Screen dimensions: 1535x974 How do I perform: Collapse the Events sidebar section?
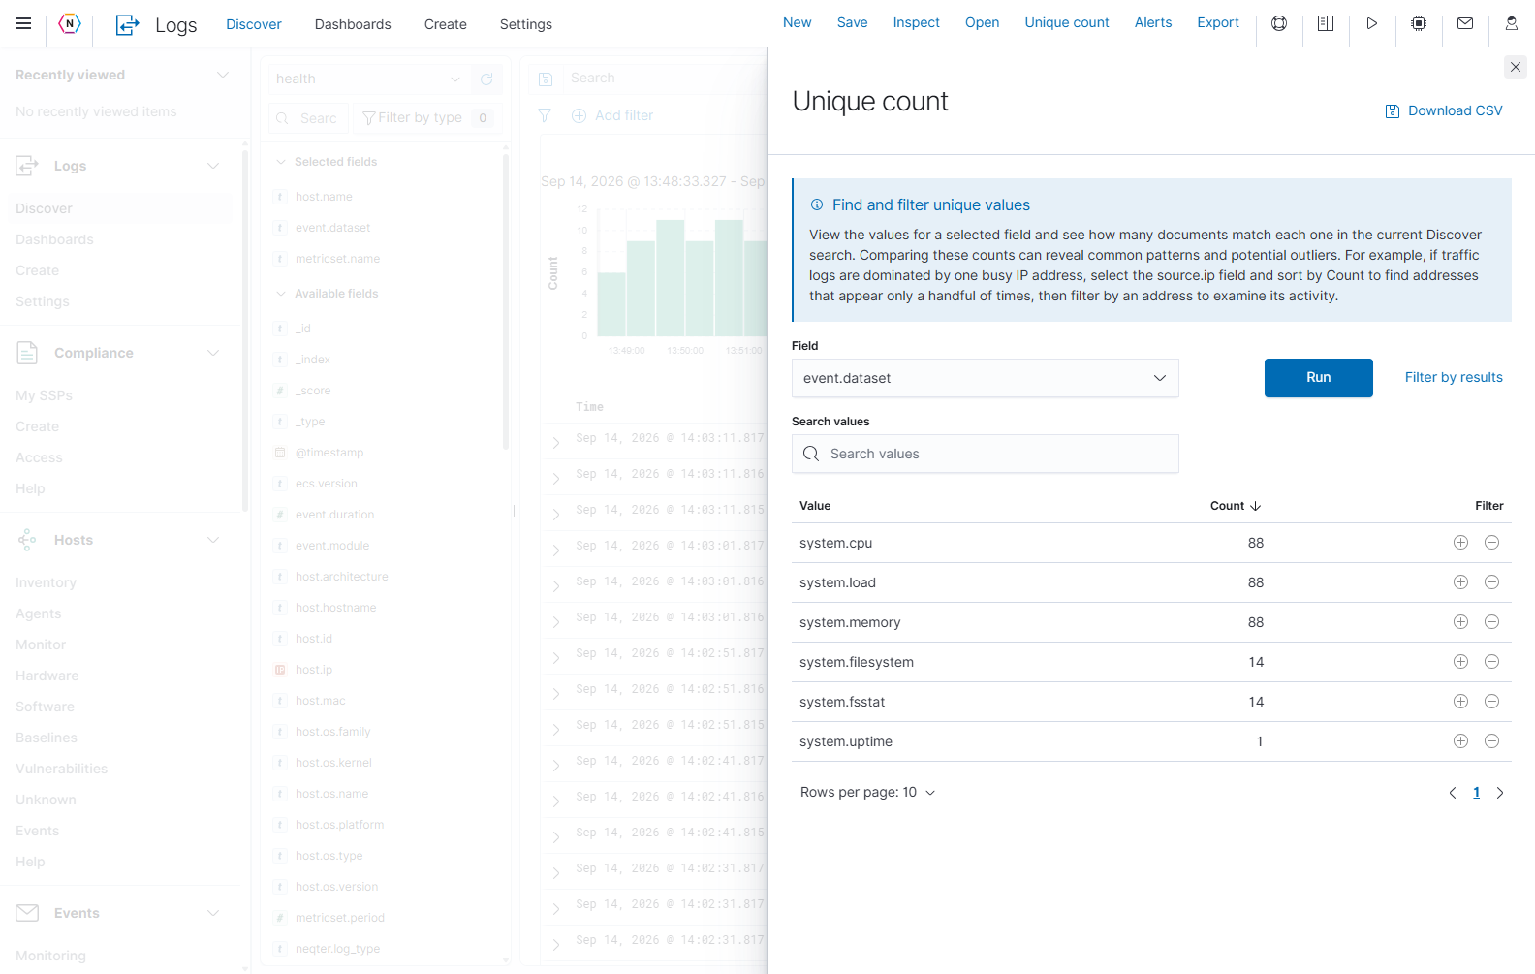click(x=213, y=913)
